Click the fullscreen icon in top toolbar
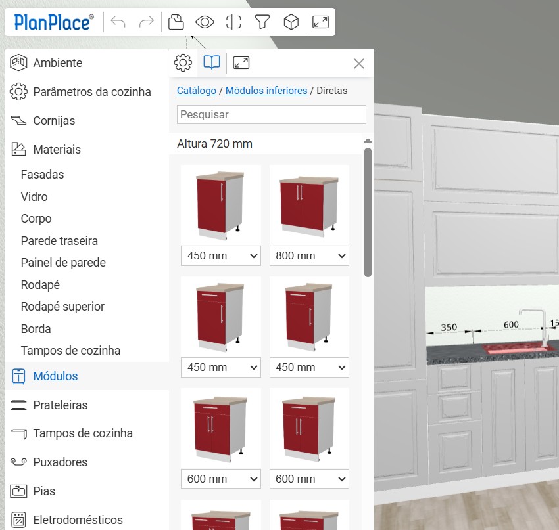 point(320,22)
